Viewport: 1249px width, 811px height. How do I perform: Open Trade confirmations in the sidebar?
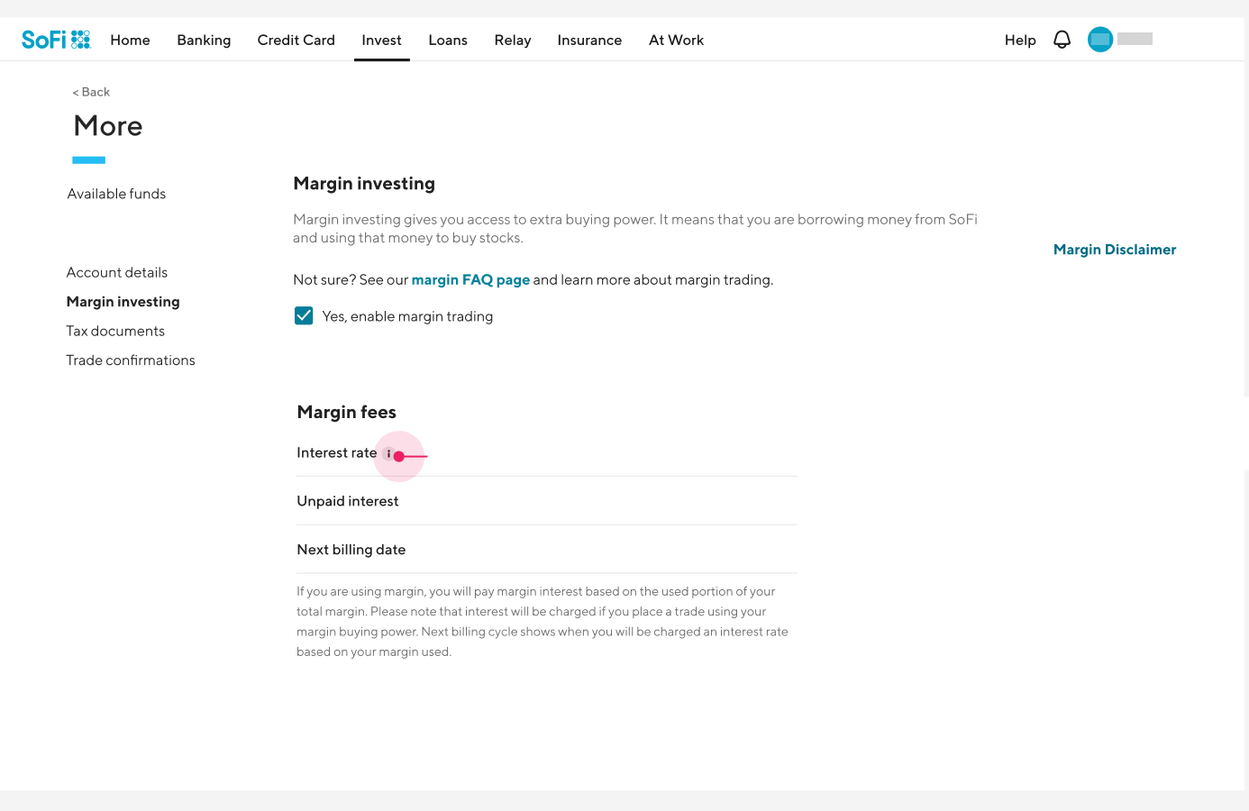pyautogui.click(x=131, y=360)
